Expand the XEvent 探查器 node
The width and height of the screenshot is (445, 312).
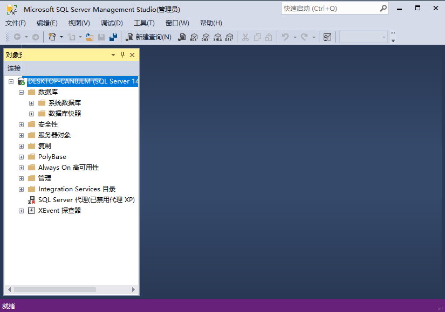pyautogui.click(x=21, y=211)
